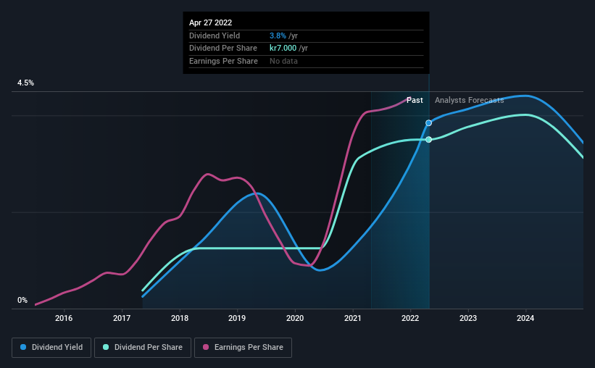This screenshot has width=595, height=368.
Task: Toggle the Dividend Per Share legend button
Action: tap(143, 348)
